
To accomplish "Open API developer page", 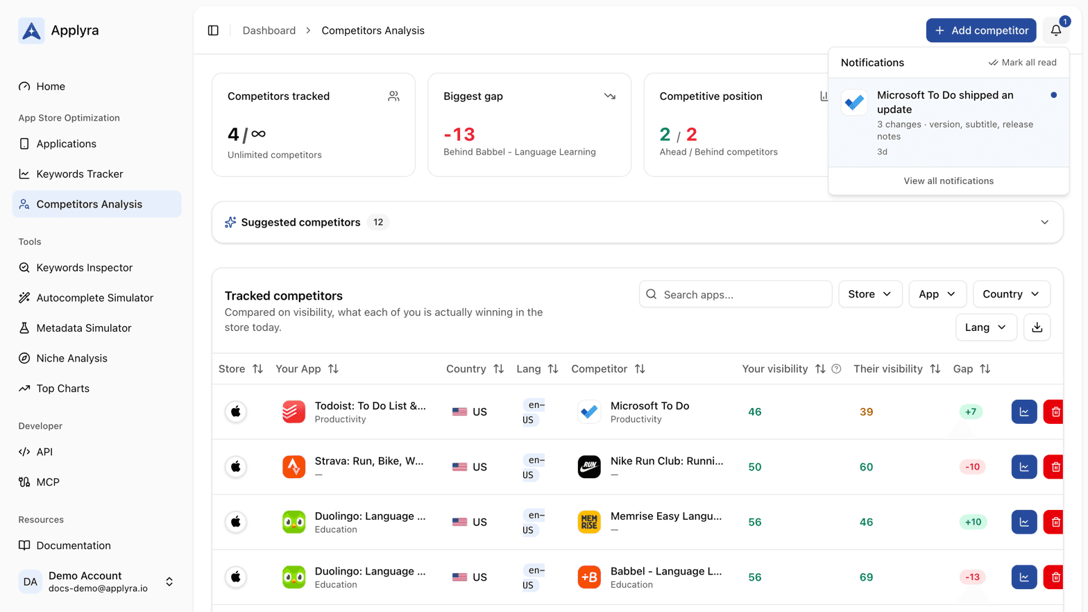I will click(x=96, y=452).
